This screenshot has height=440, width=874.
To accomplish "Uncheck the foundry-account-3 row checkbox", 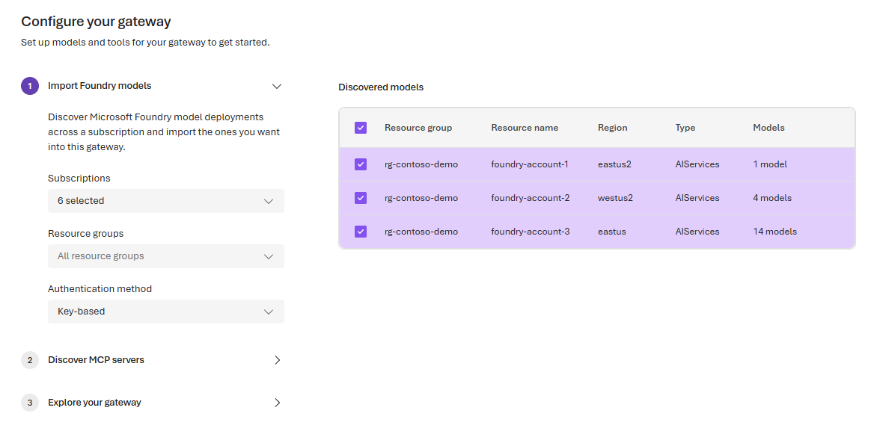I will point(361,232).
